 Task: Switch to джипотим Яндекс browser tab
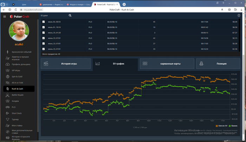(51, 5)
